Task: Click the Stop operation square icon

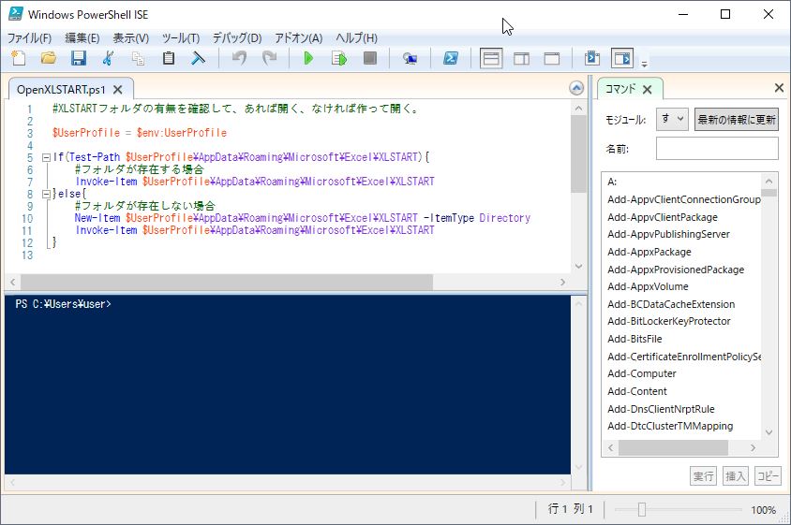Action: pos(370,58)
